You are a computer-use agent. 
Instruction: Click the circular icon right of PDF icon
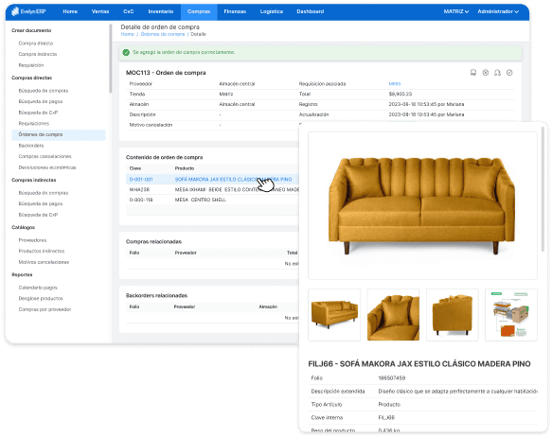pos(486,73)
